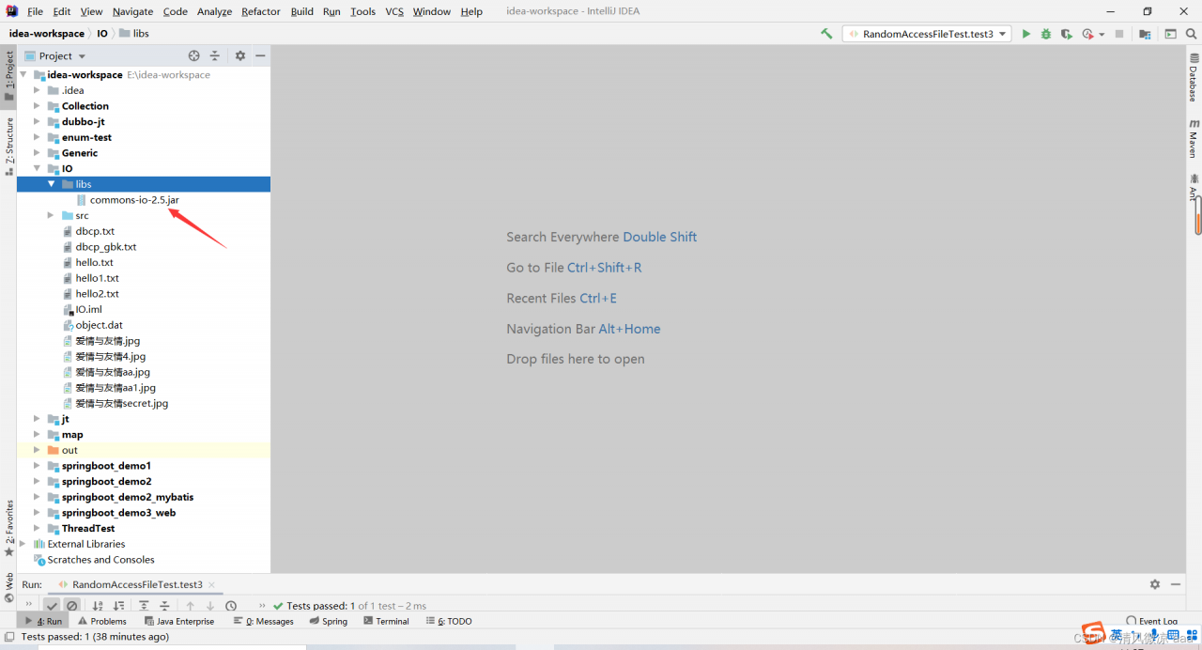Toggle Show Passed tests checkmark

[x=52, y=606]
